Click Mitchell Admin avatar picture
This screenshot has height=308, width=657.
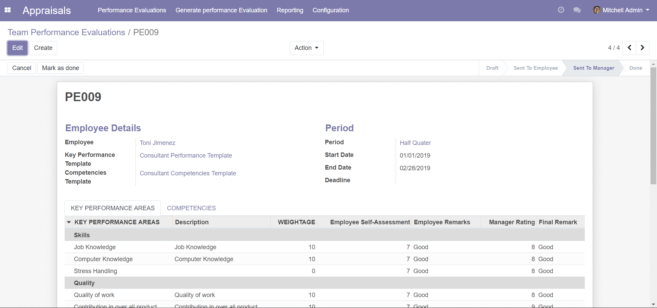pos(597,10)
